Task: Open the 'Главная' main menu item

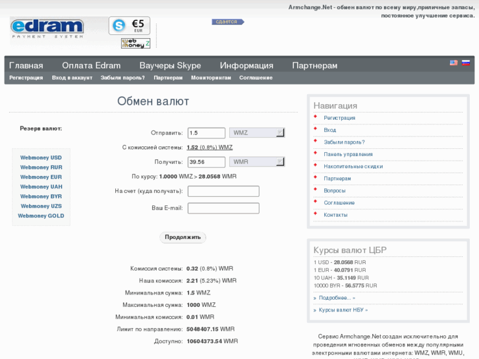Action: coord(26,65)
